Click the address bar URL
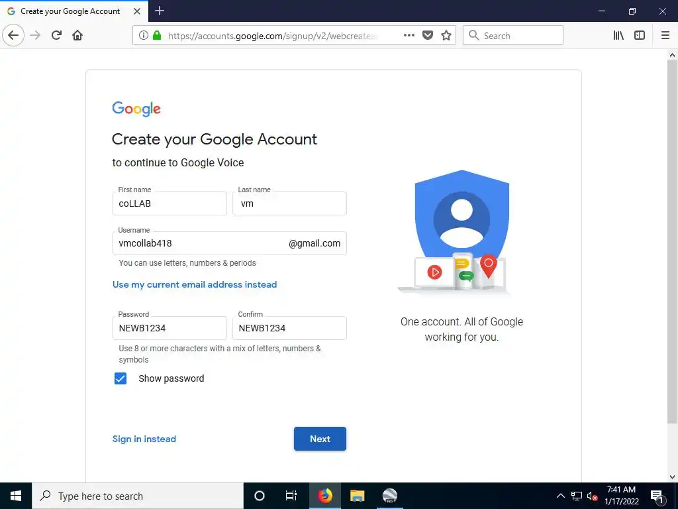This screenshot has width=678, height=509. click(272, 36)
